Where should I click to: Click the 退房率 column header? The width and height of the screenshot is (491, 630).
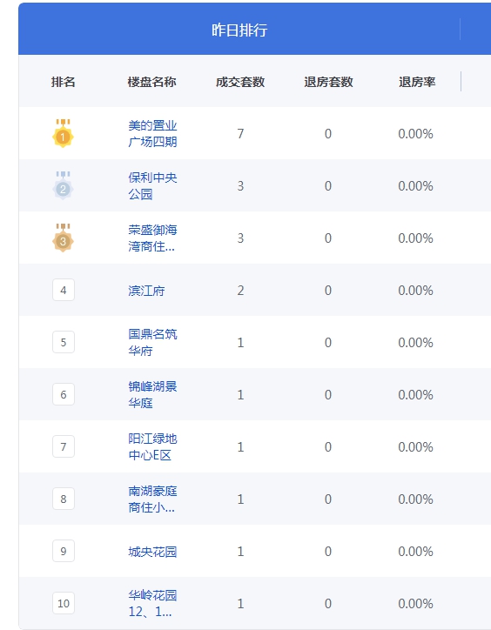pos(417,82)
